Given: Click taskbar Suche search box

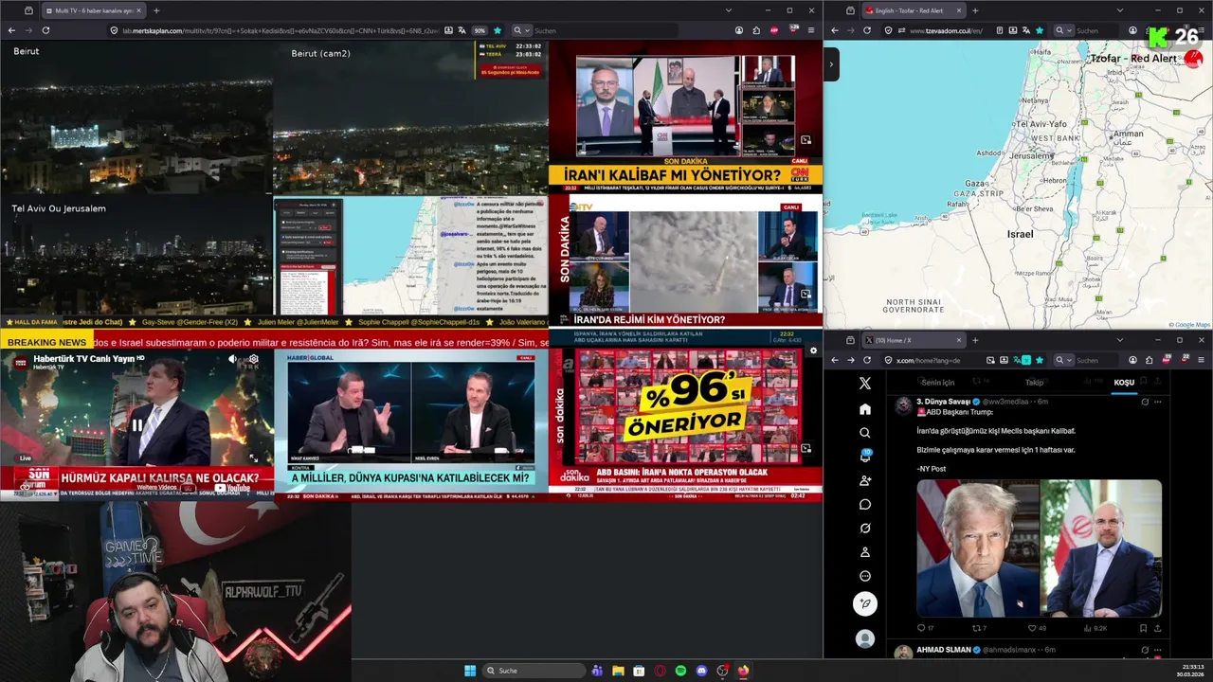Looking at the screenshot, I should 533,671.
